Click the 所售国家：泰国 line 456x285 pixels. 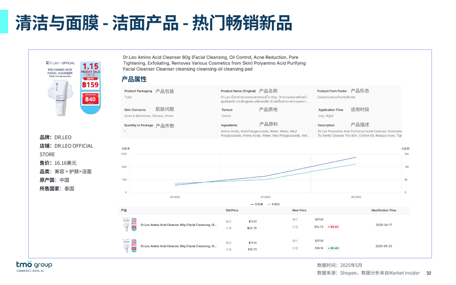[x=57, y=188]
